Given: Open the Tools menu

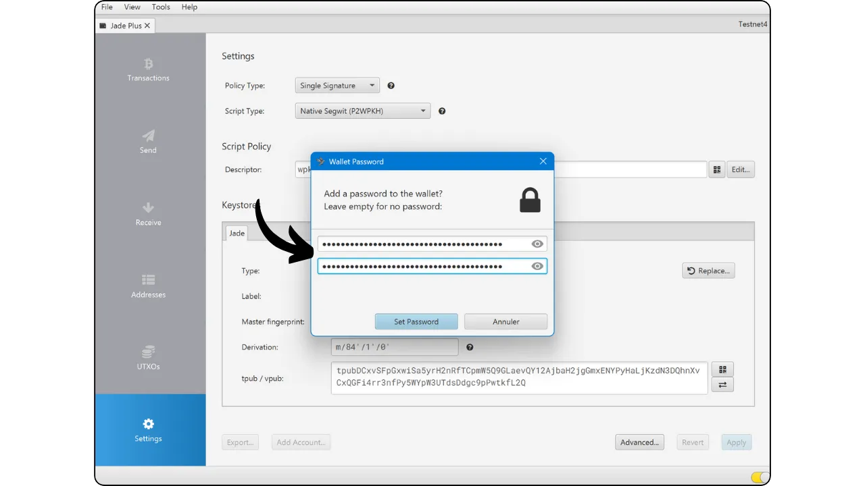Looking at the screenshot, I should 161,7.
